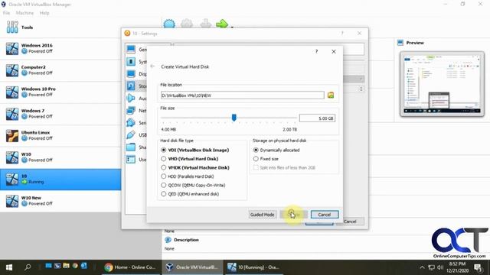Open USB settings category icon

(x=131, y=134)
